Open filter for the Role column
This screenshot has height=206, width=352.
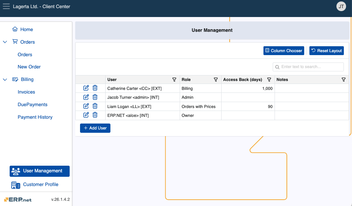(216, 80)
